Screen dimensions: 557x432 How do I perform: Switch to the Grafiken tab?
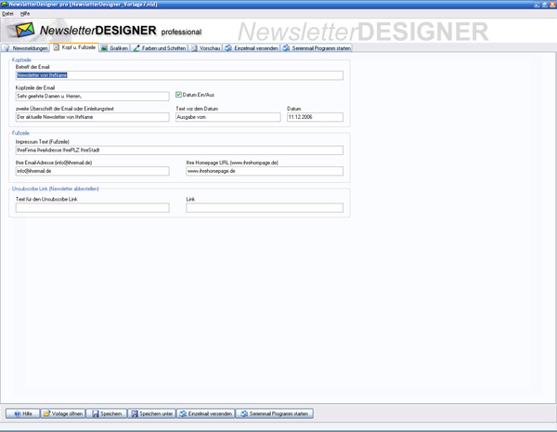pyautogui.click(x=115, y=47)
